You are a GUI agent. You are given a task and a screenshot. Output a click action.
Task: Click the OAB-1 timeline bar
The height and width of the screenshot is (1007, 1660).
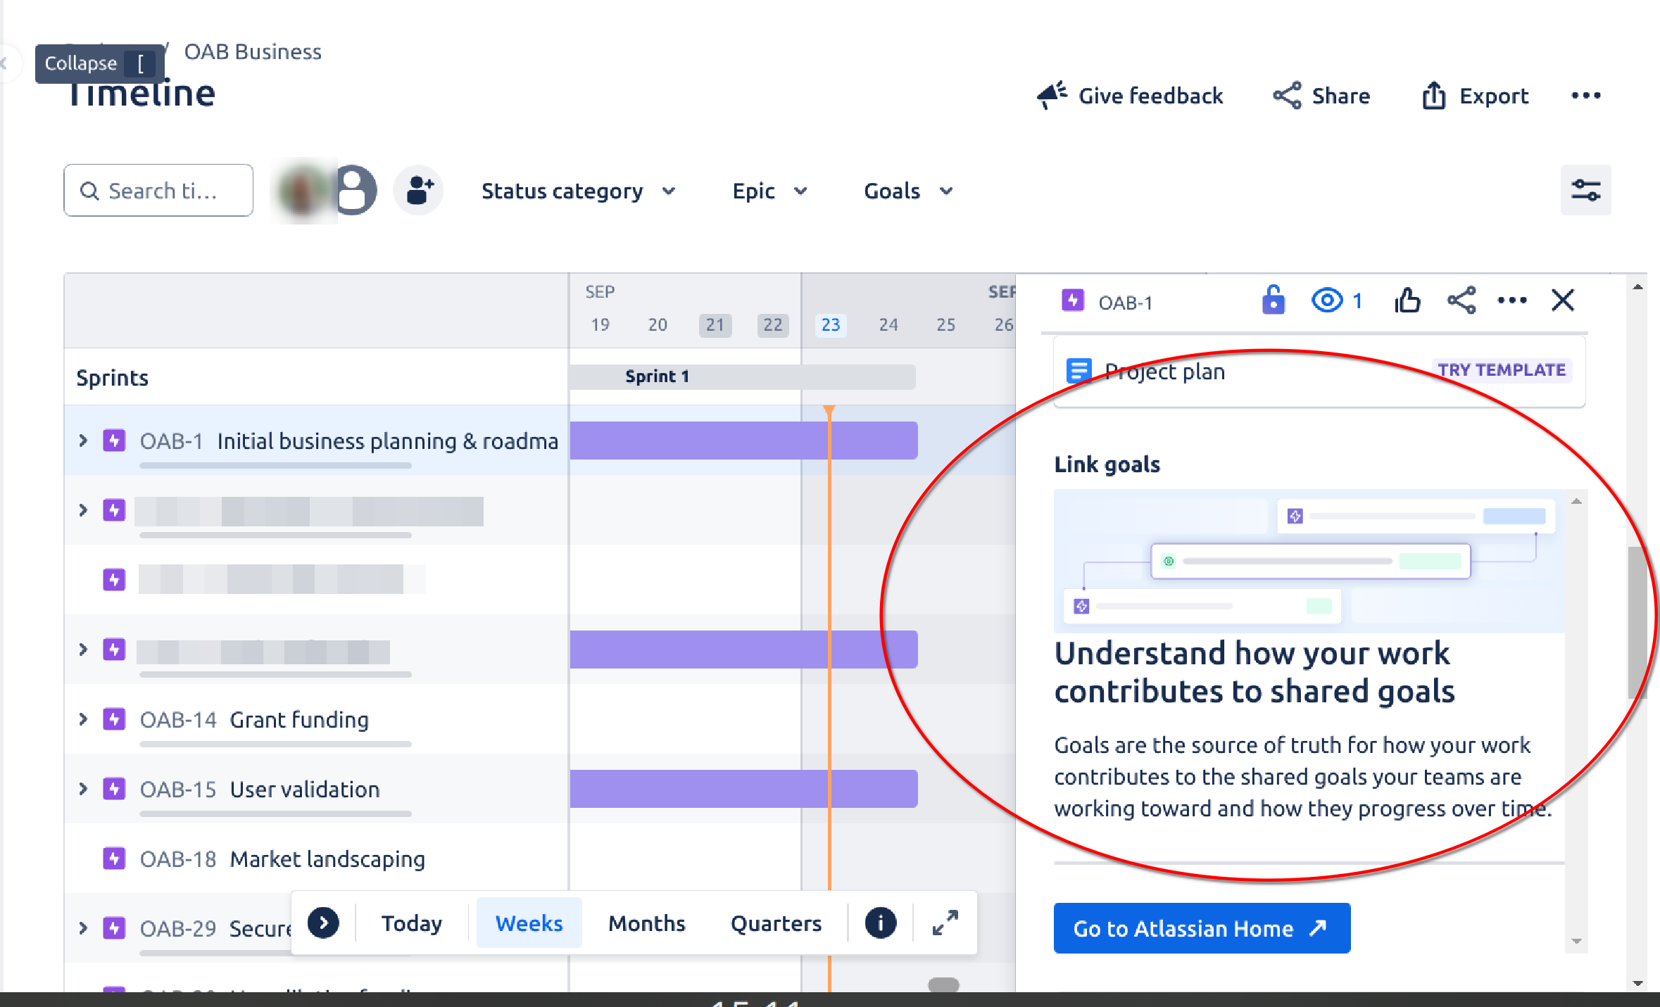(x=743, y=441)
